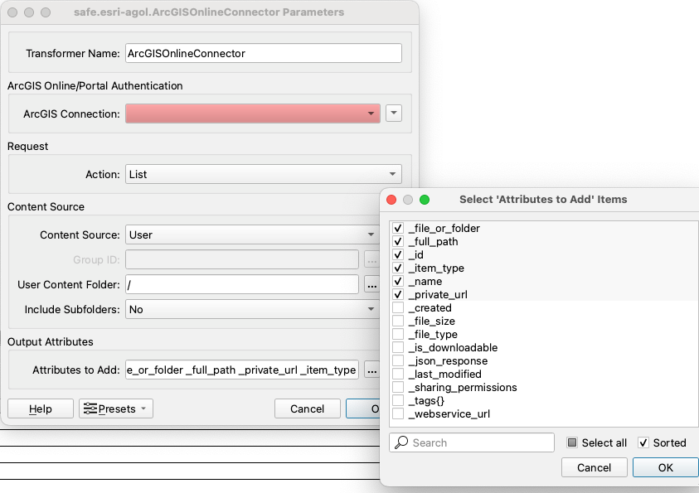The width and height of the screenshot is (699, 493).
Task: Check the _sharing_permissions attribute
Action: (x=398, y=388)
